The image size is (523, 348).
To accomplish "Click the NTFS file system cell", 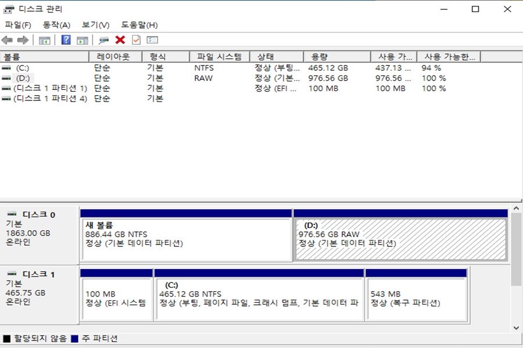I will [204, 68].
